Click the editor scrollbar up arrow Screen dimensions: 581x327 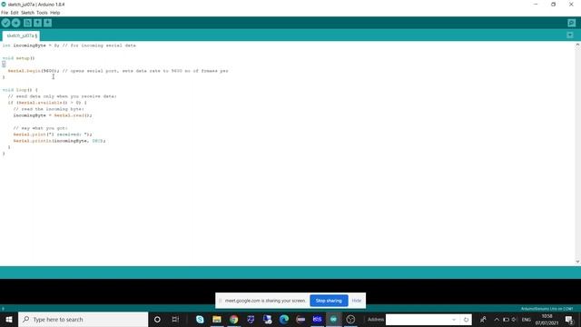click(577, 45)
